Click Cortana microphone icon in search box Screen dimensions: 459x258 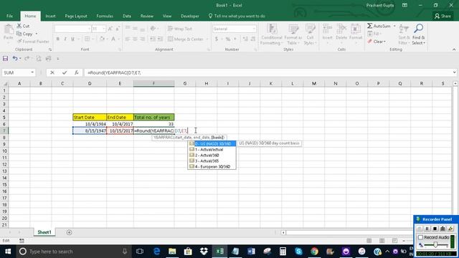point(125,252)
